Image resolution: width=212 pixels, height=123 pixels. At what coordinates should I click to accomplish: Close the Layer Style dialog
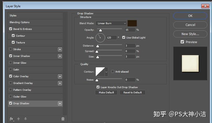(205, 6)
